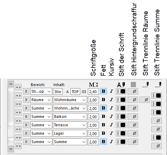Viewport: 167px width, 155px height.
Task: Open the Terrasse Inhalt dropdown
Action: click(70, 125)
